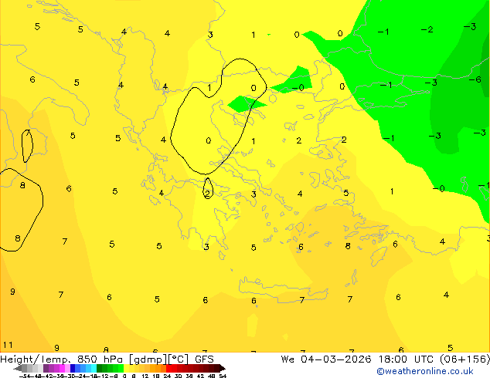Click '24' on the color scale
The width and height of the screenshot is (490, 378).
[167, 376]
